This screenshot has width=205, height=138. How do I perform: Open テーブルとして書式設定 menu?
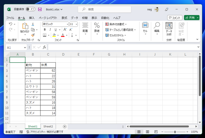pyautogui.click(x=120, y=30)
